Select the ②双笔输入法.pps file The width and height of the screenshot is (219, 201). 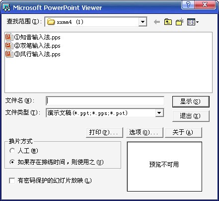(33, 46)
